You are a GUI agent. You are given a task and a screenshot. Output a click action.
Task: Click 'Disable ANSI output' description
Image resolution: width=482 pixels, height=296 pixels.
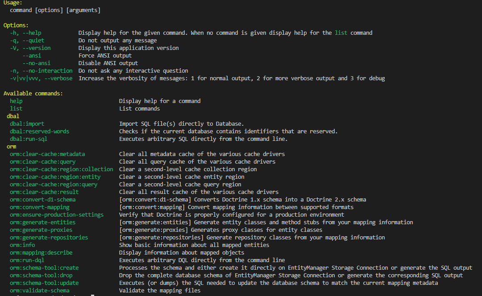point(108,63)
